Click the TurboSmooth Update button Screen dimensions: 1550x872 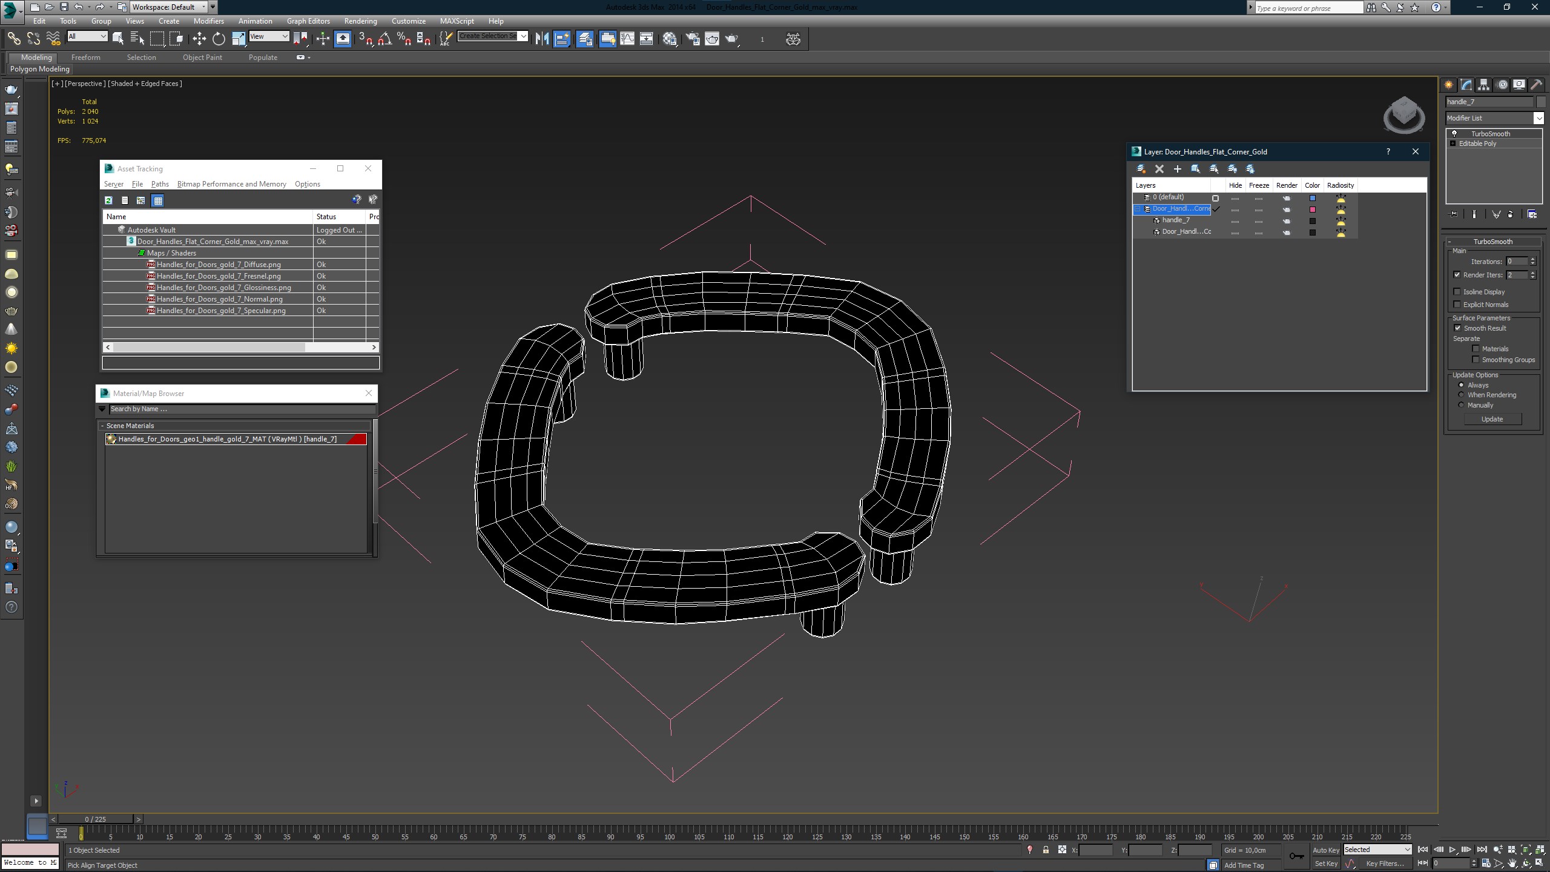(x=1492, y=419)
